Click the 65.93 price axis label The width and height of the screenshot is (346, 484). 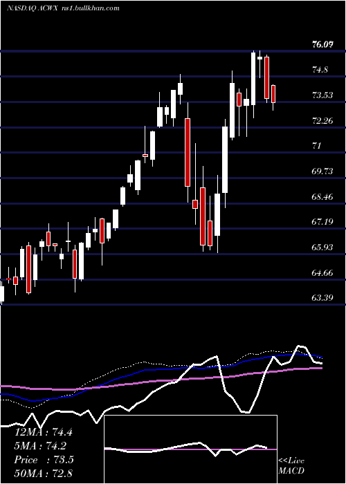pos(322,247)
